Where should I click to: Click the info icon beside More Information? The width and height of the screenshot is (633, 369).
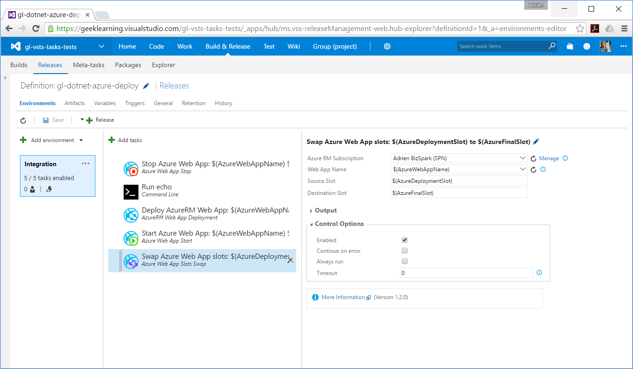click(x=315, y=297)
